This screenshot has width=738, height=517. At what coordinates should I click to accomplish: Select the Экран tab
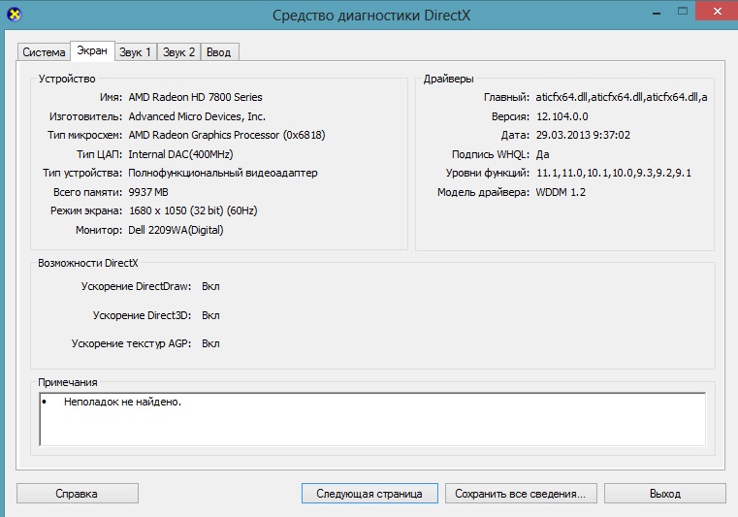click(x=93, y=50)
